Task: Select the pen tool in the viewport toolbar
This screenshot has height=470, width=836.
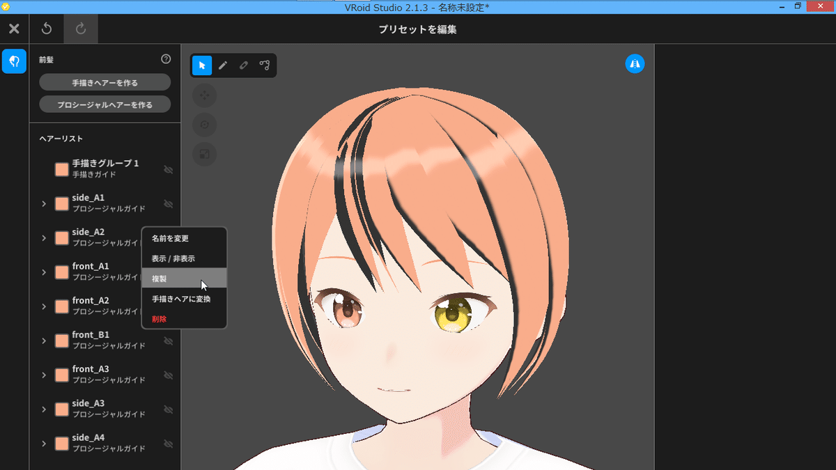Action: pyautogui.click(x=222, y=65)
